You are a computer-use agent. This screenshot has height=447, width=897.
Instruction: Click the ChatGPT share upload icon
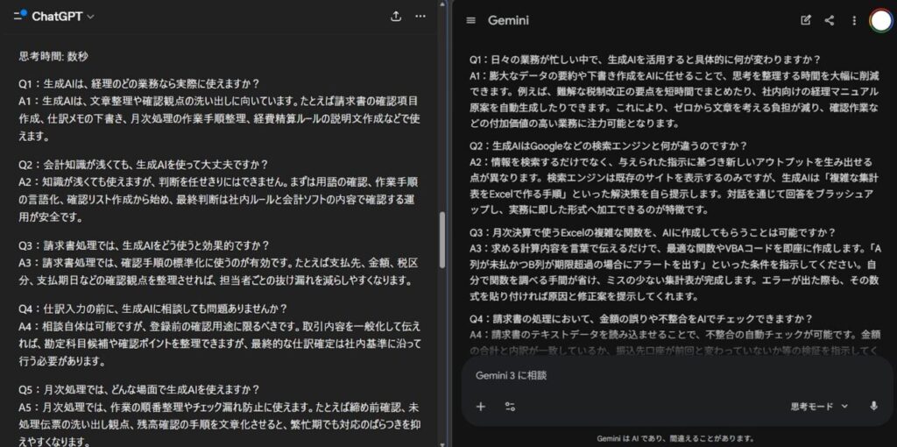pyautogui.click(x=396, y=16)
